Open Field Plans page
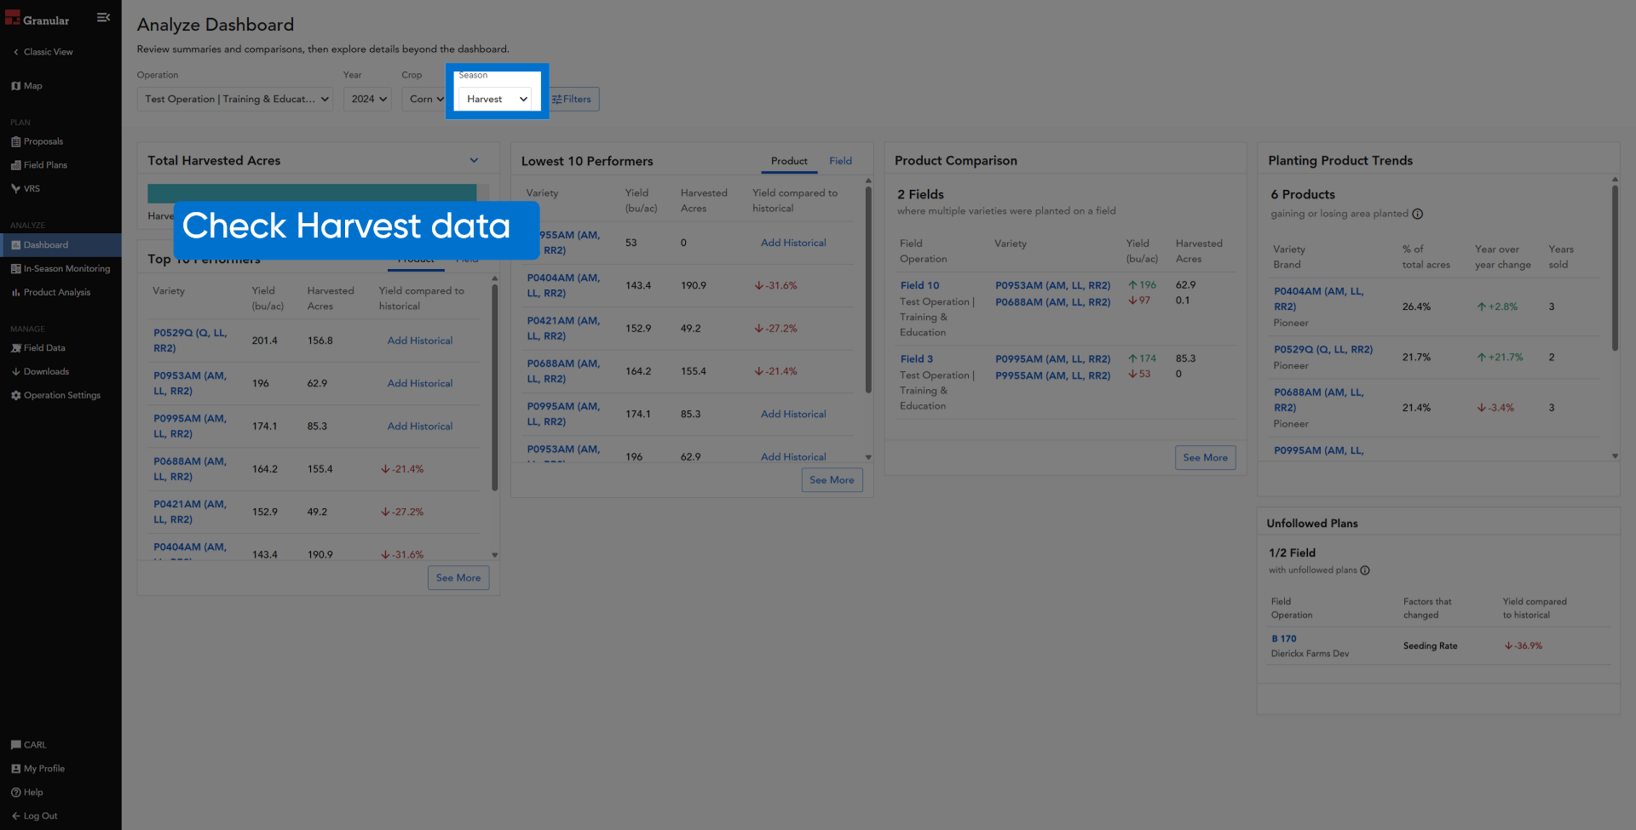Image resolution: width=1636 pixels, height=830 pixels. click(x=39, y=165)
